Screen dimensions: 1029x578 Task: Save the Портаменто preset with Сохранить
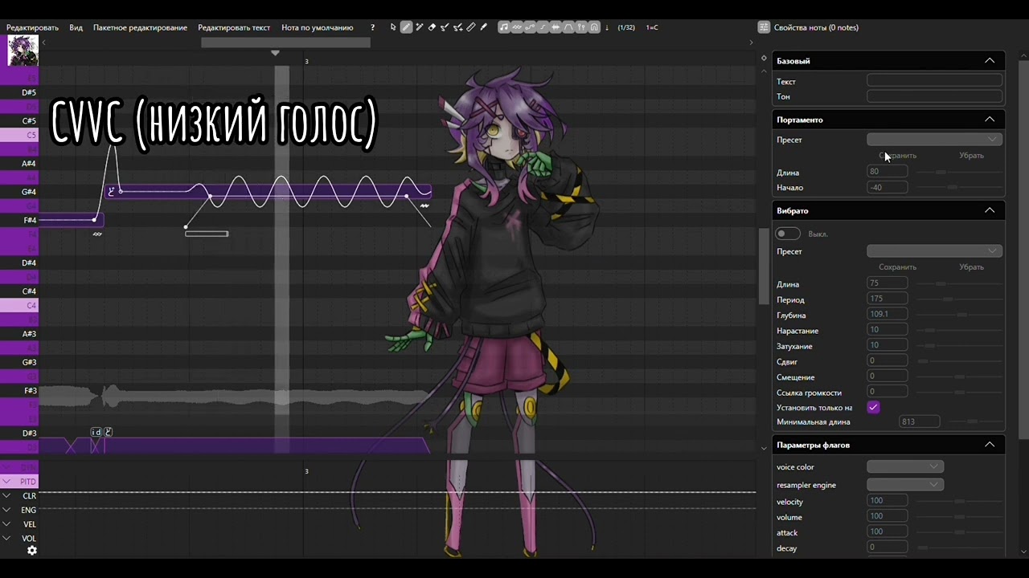coord(898,156)
